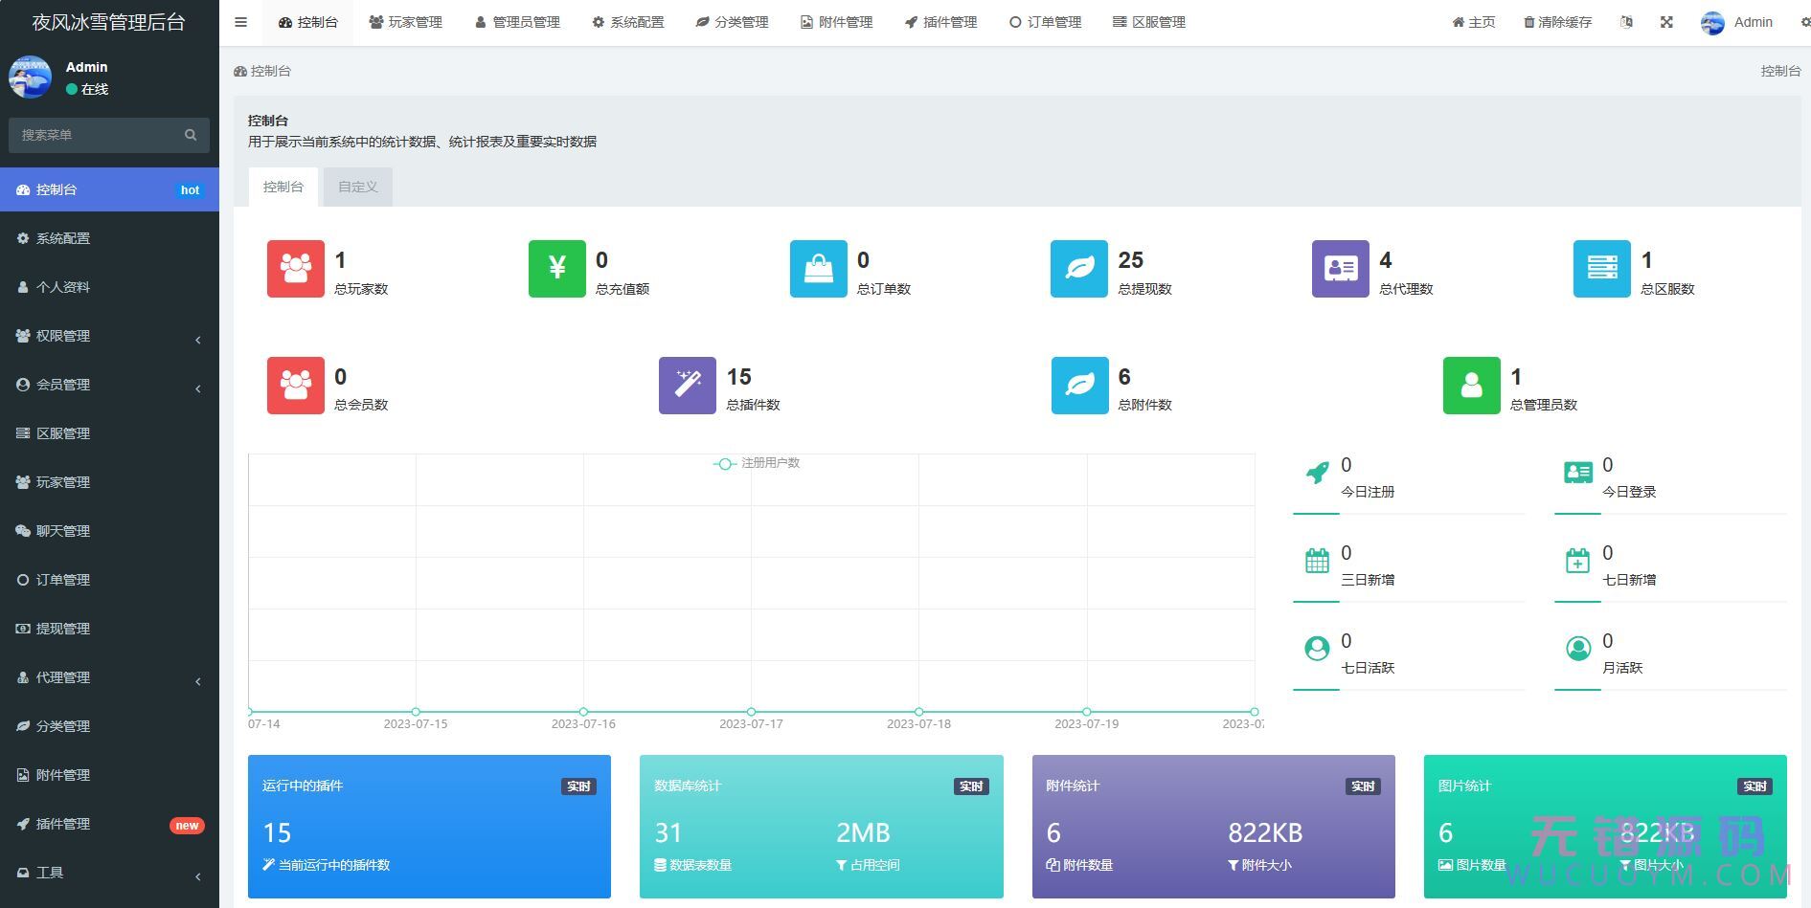Click the hamburger sidebar toggle icon

pos(240,22)
